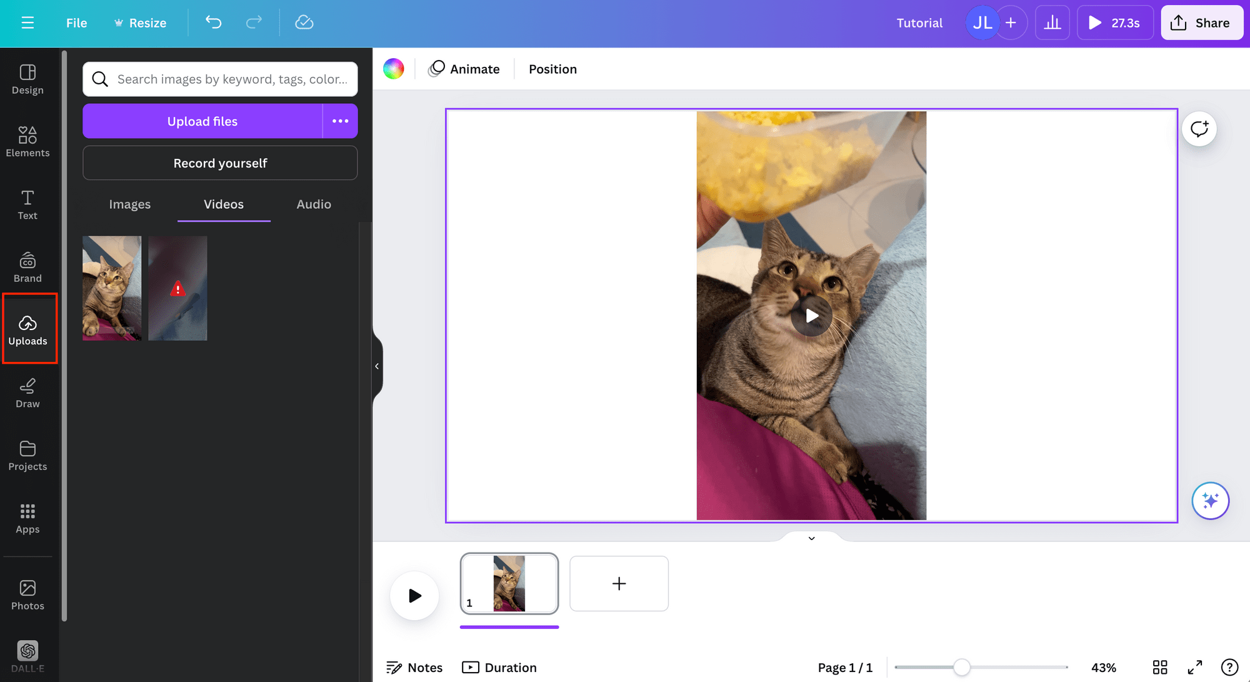Click the Draw tool icon

pos(27,391)
